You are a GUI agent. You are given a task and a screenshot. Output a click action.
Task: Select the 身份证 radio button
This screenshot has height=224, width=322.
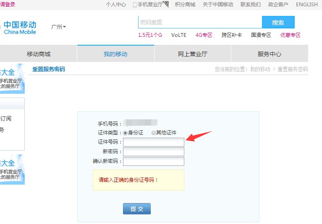[x=125, y=133]
